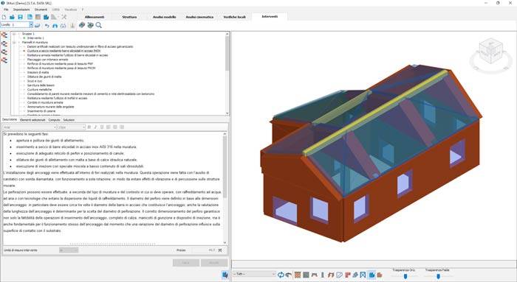
Task: Switch to the Verifiche locali tab
Action: [234, 17]
